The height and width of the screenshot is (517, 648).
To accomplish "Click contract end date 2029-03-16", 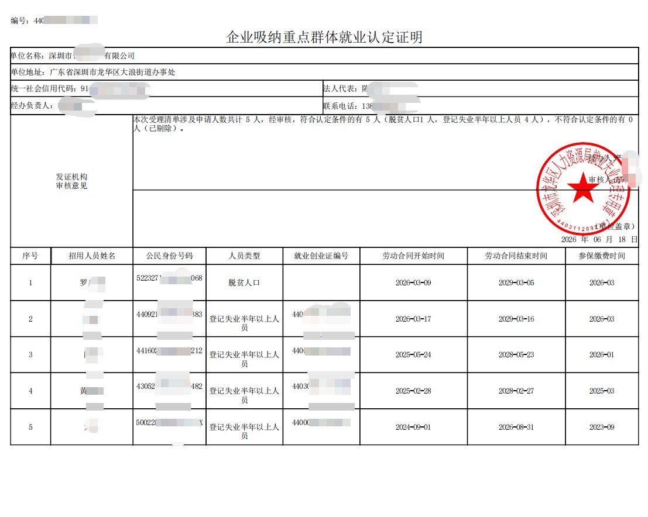I will [x=516, y=319].
